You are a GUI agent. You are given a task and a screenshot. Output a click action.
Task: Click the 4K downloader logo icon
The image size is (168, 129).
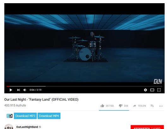(x=9, y=116)
